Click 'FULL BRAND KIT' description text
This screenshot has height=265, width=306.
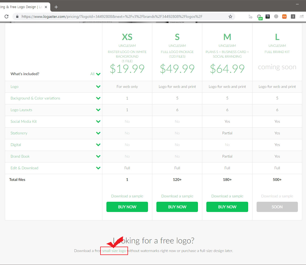[x=277, y=52]
